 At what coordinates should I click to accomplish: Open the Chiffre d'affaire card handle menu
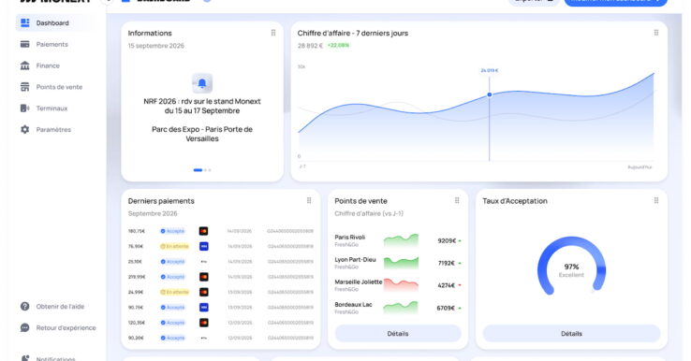(656, 33)
